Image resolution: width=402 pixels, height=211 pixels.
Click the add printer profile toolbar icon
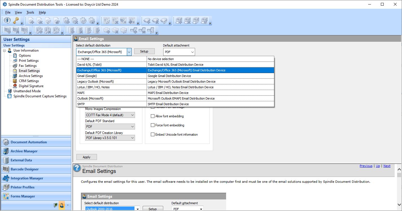(179, 21)
